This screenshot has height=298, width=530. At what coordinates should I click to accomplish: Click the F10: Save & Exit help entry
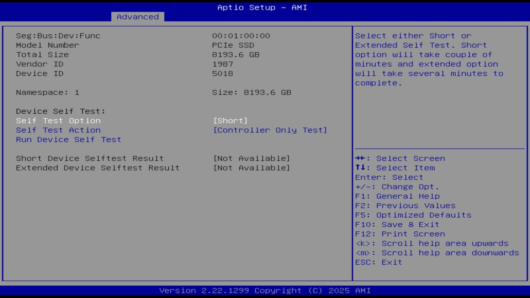click(x=397, y=224)
